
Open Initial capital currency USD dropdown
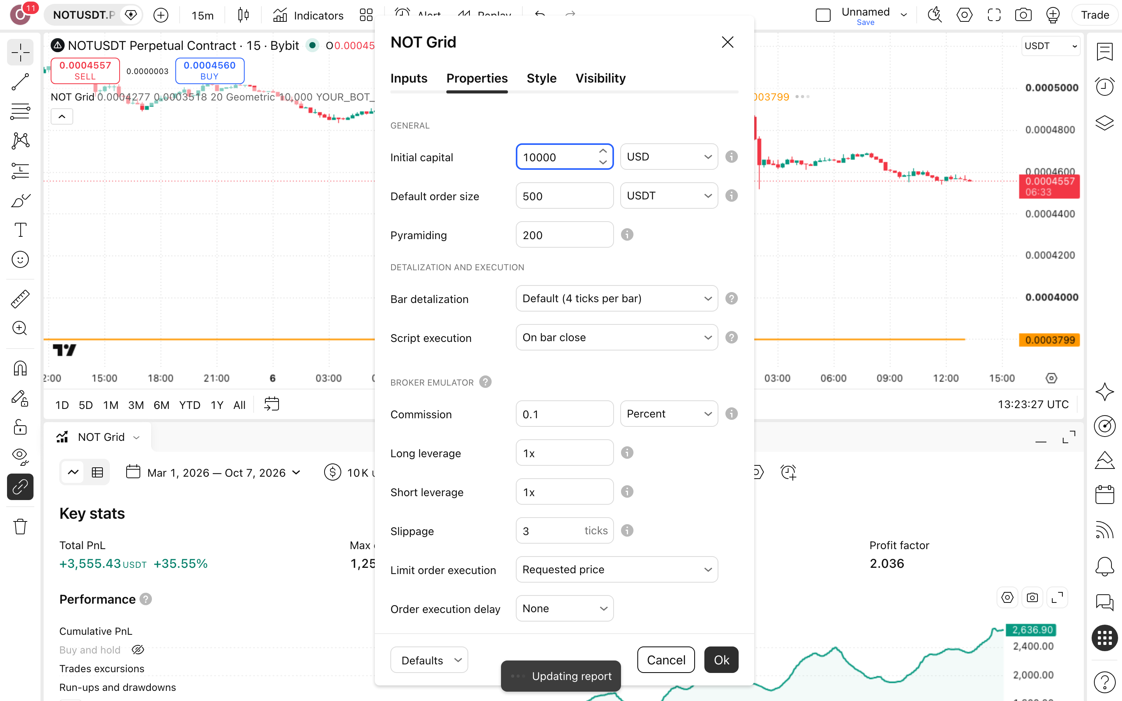tap(669, 157)
